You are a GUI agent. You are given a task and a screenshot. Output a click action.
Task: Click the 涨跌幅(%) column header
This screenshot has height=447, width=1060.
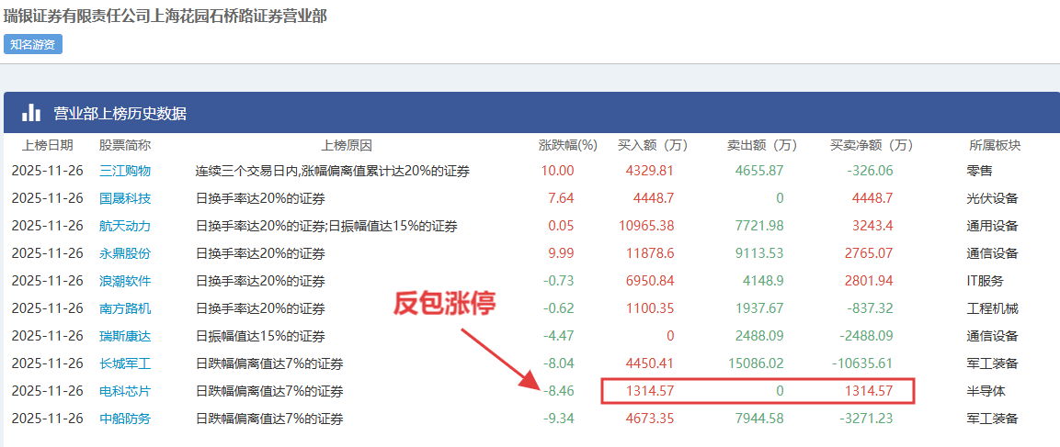(568, 144)
